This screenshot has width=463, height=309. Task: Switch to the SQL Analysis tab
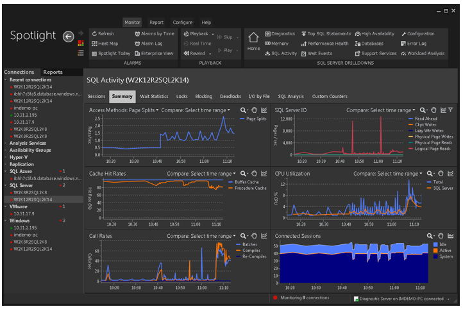point(290,97)
